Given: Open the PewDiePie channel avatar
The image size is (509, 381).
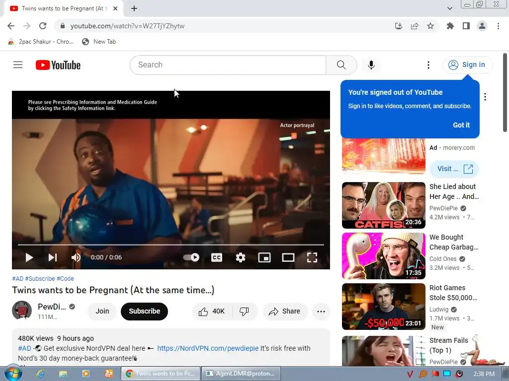Looking at the screenshot, I should (x=22, y=311).
